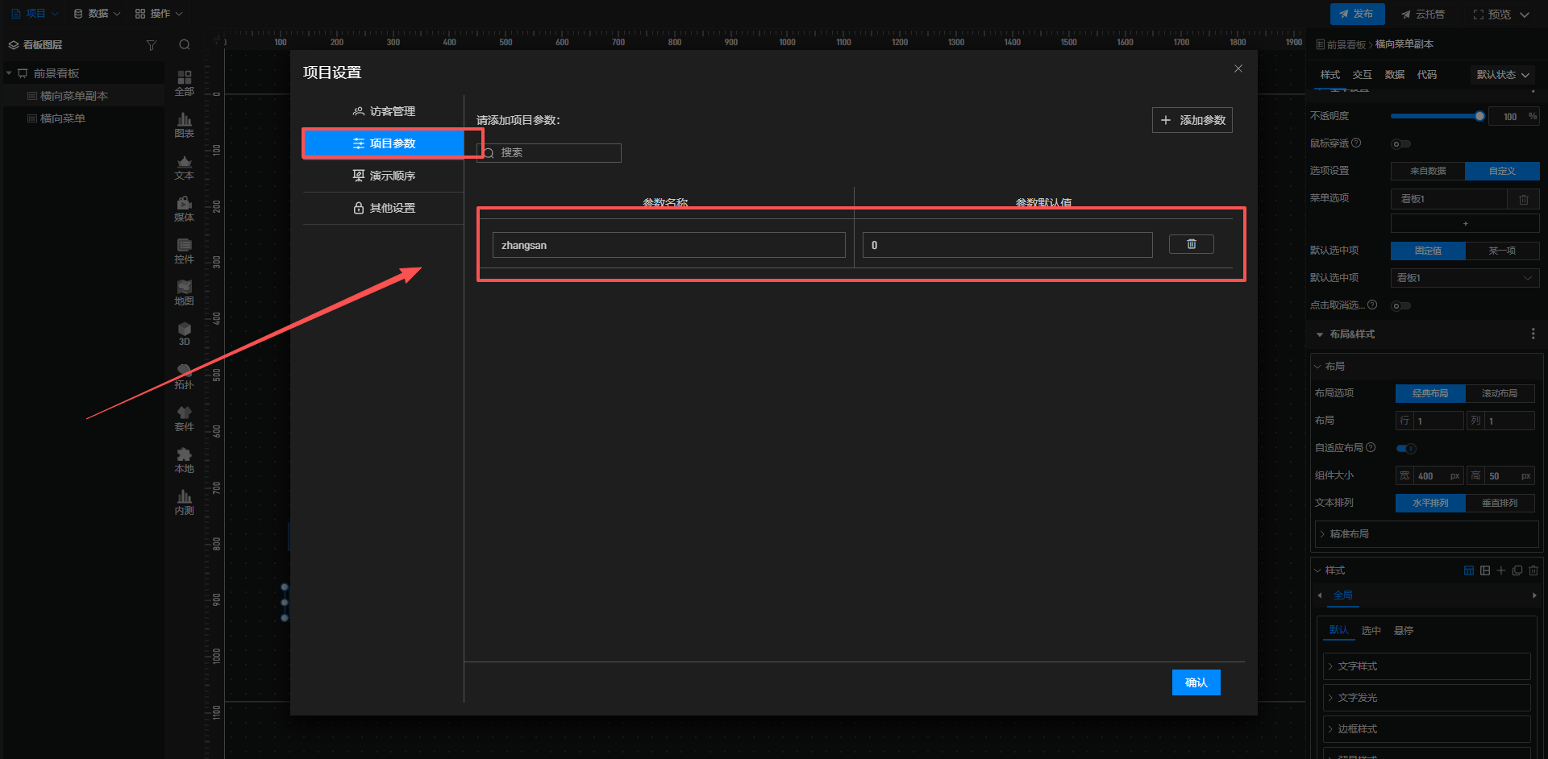Open the 图表 chart components category
1548x759 pixels.
tap(184, 125)
